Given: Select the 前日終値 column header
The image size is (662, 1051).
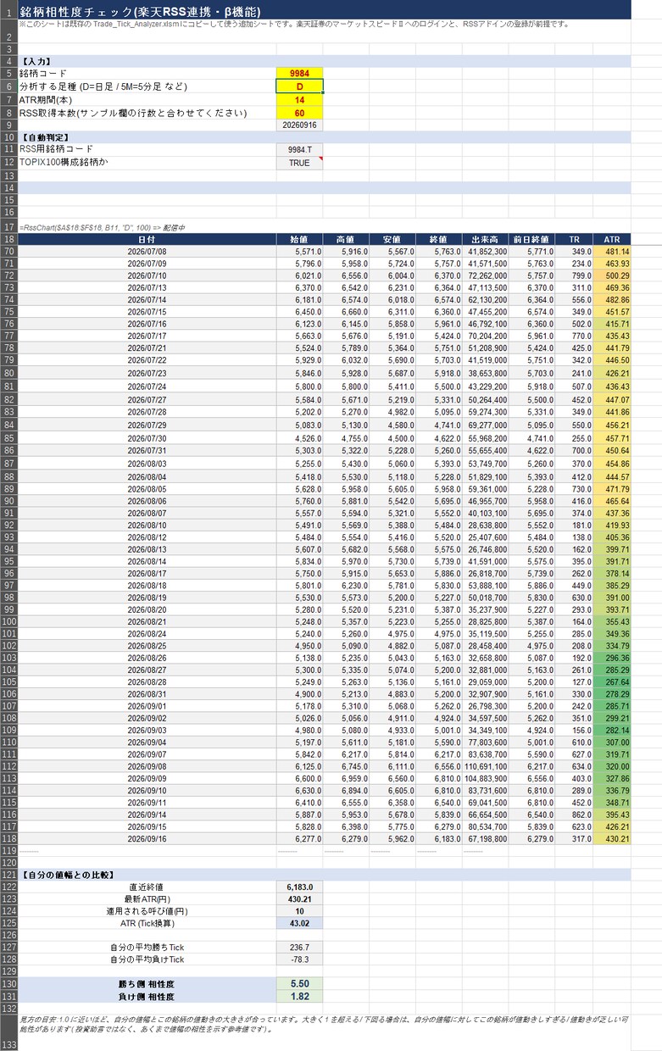Looking at the screenshot, I should (x=532, y=240).
